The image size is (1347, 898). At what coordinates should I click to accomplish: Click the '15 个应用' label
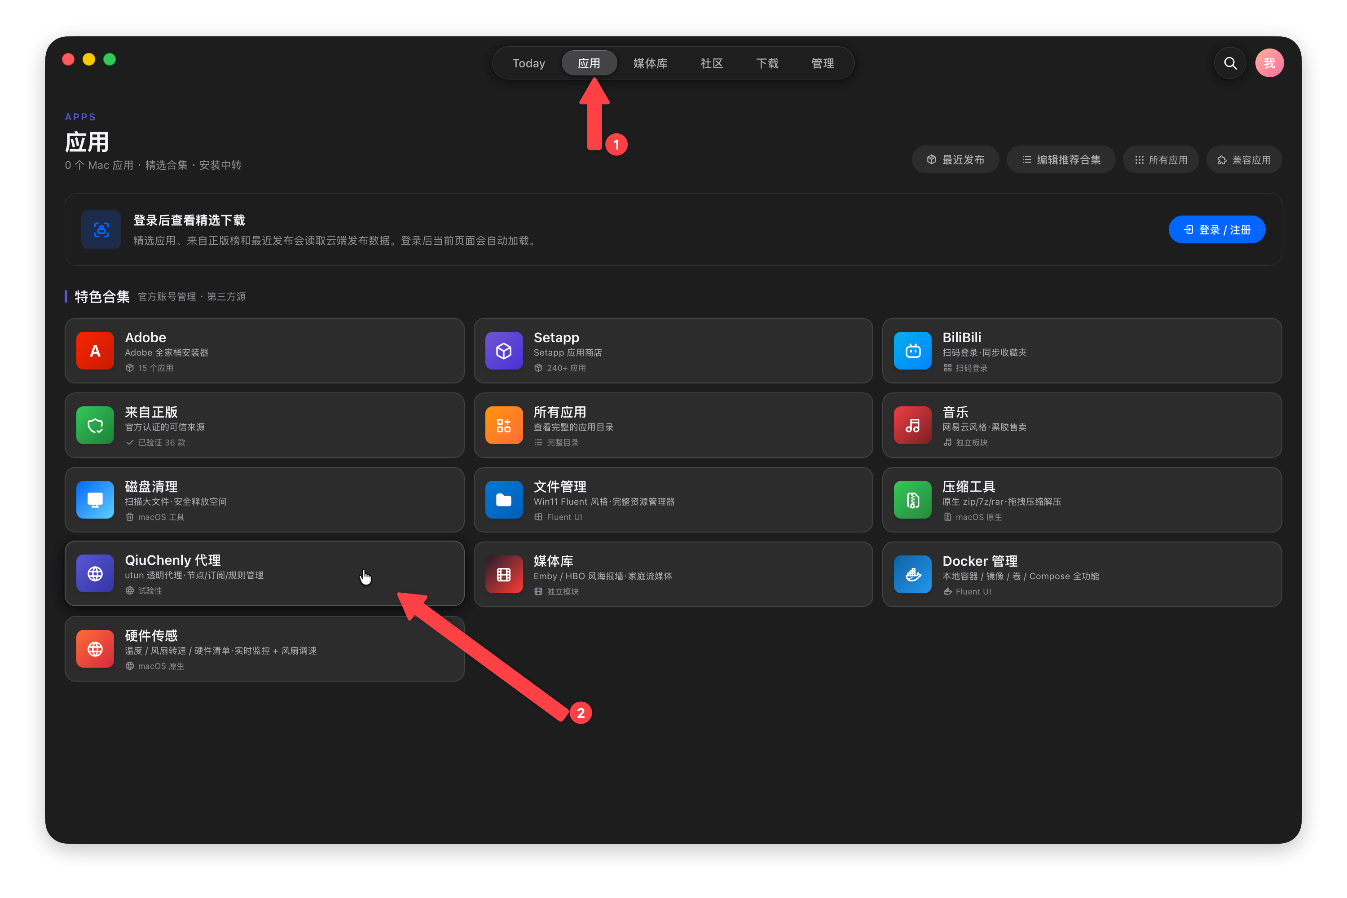[x=155, y=368]
